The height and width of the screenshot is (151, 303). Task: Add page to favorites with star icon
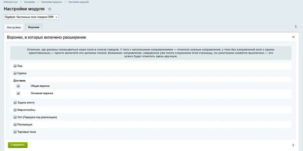coord(50,9)
